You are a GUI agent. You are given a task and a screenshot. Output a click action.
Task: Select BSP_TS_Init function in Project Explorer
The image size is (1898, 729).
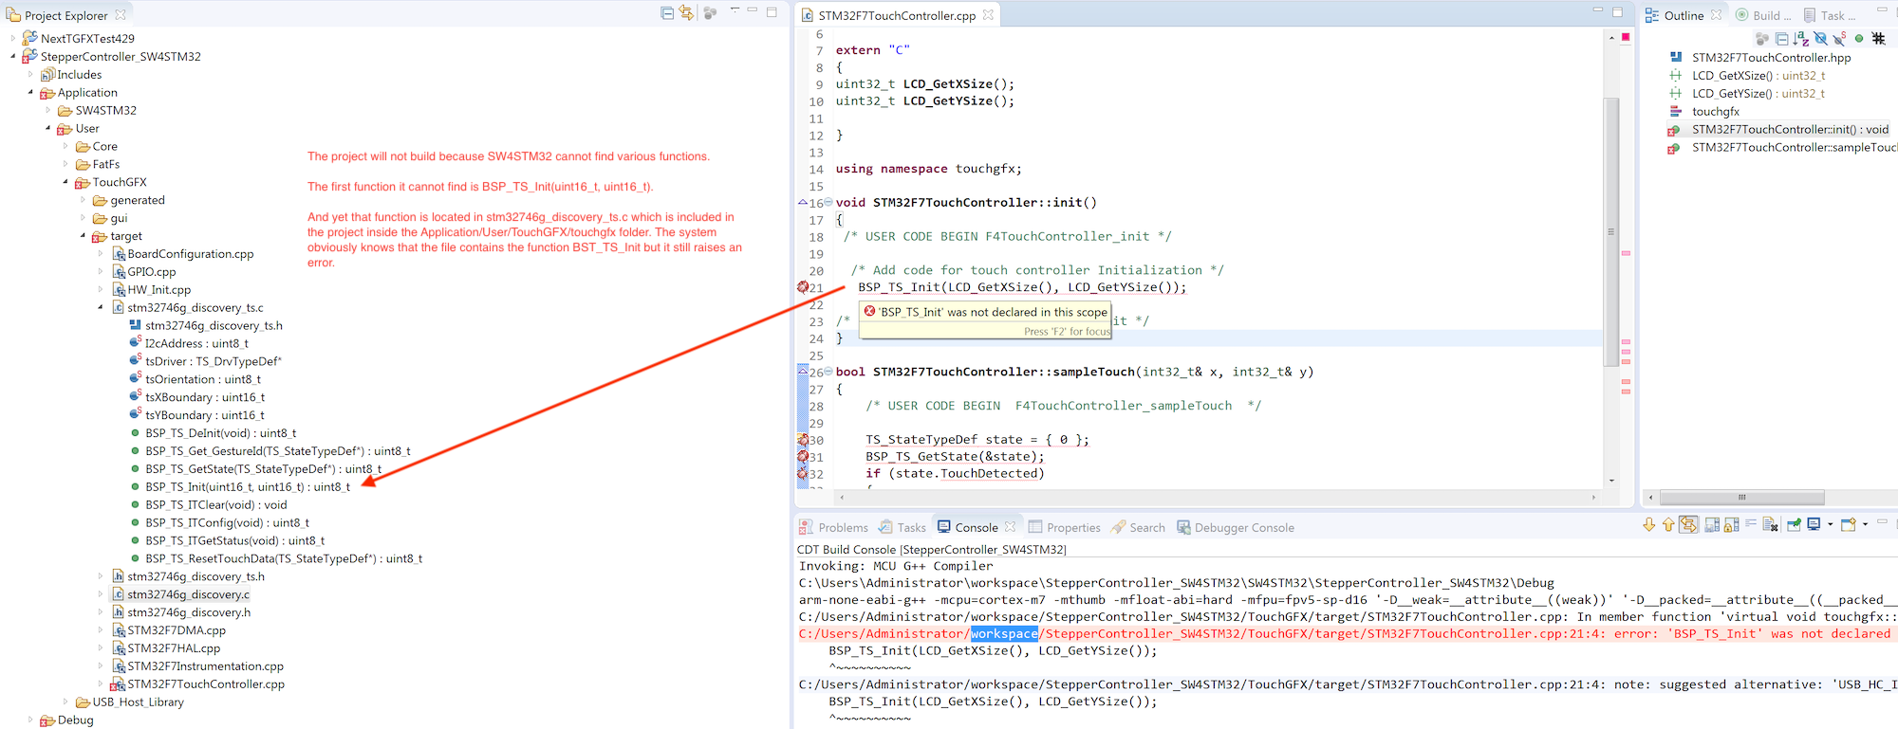247,487
